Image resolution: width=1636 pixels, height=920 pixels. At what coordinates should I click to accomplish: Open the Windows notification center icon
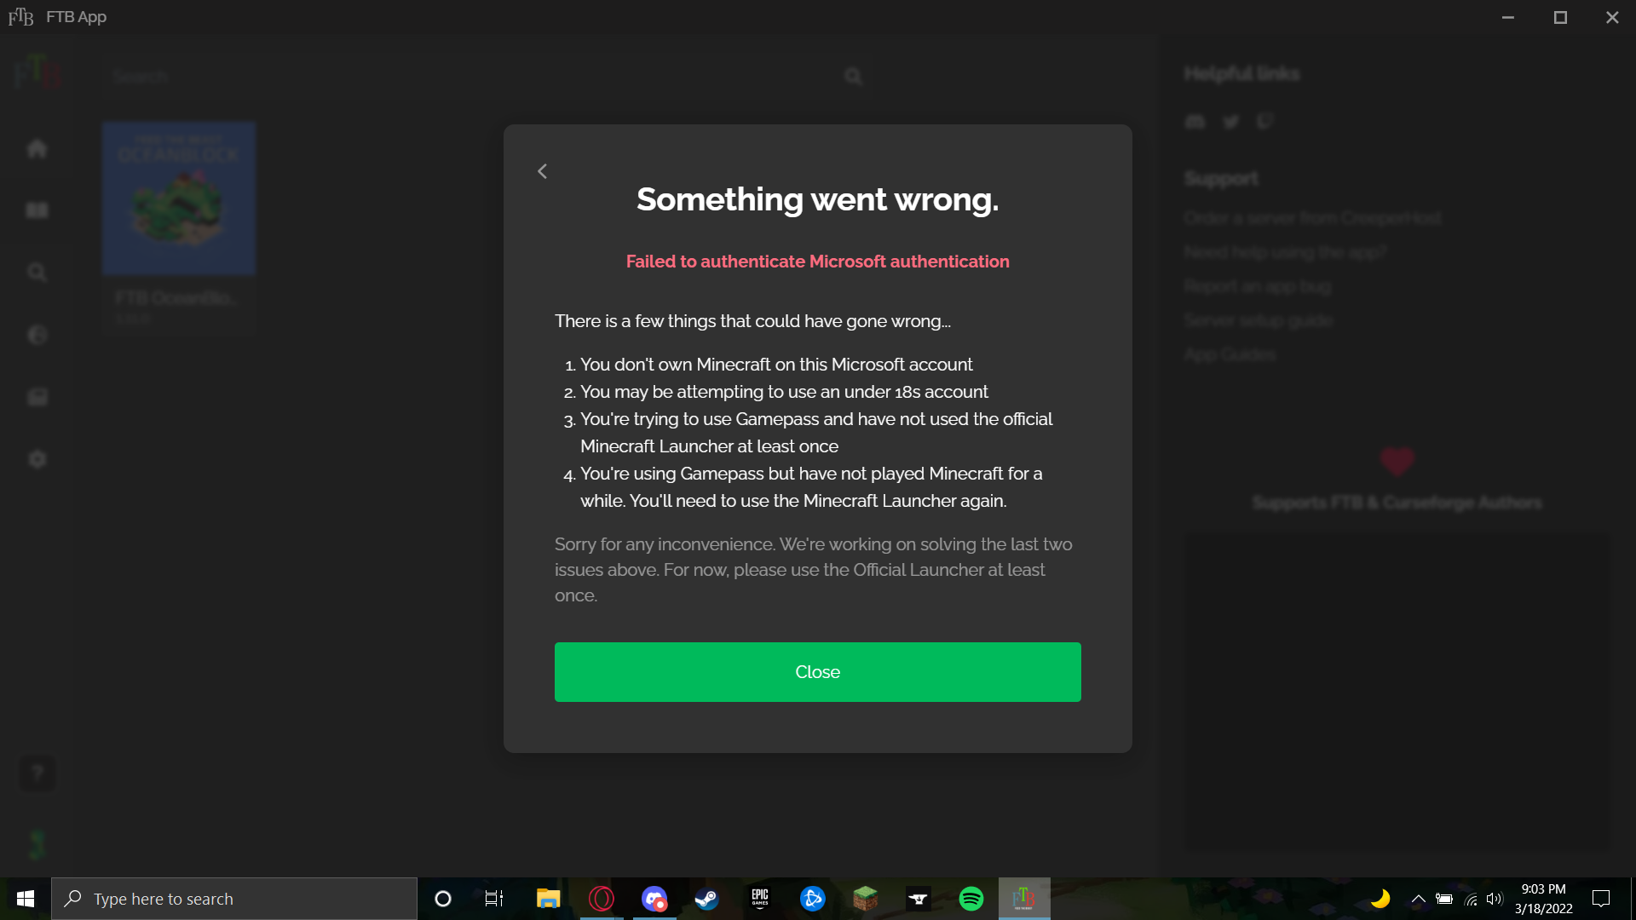pos(1600,899)
